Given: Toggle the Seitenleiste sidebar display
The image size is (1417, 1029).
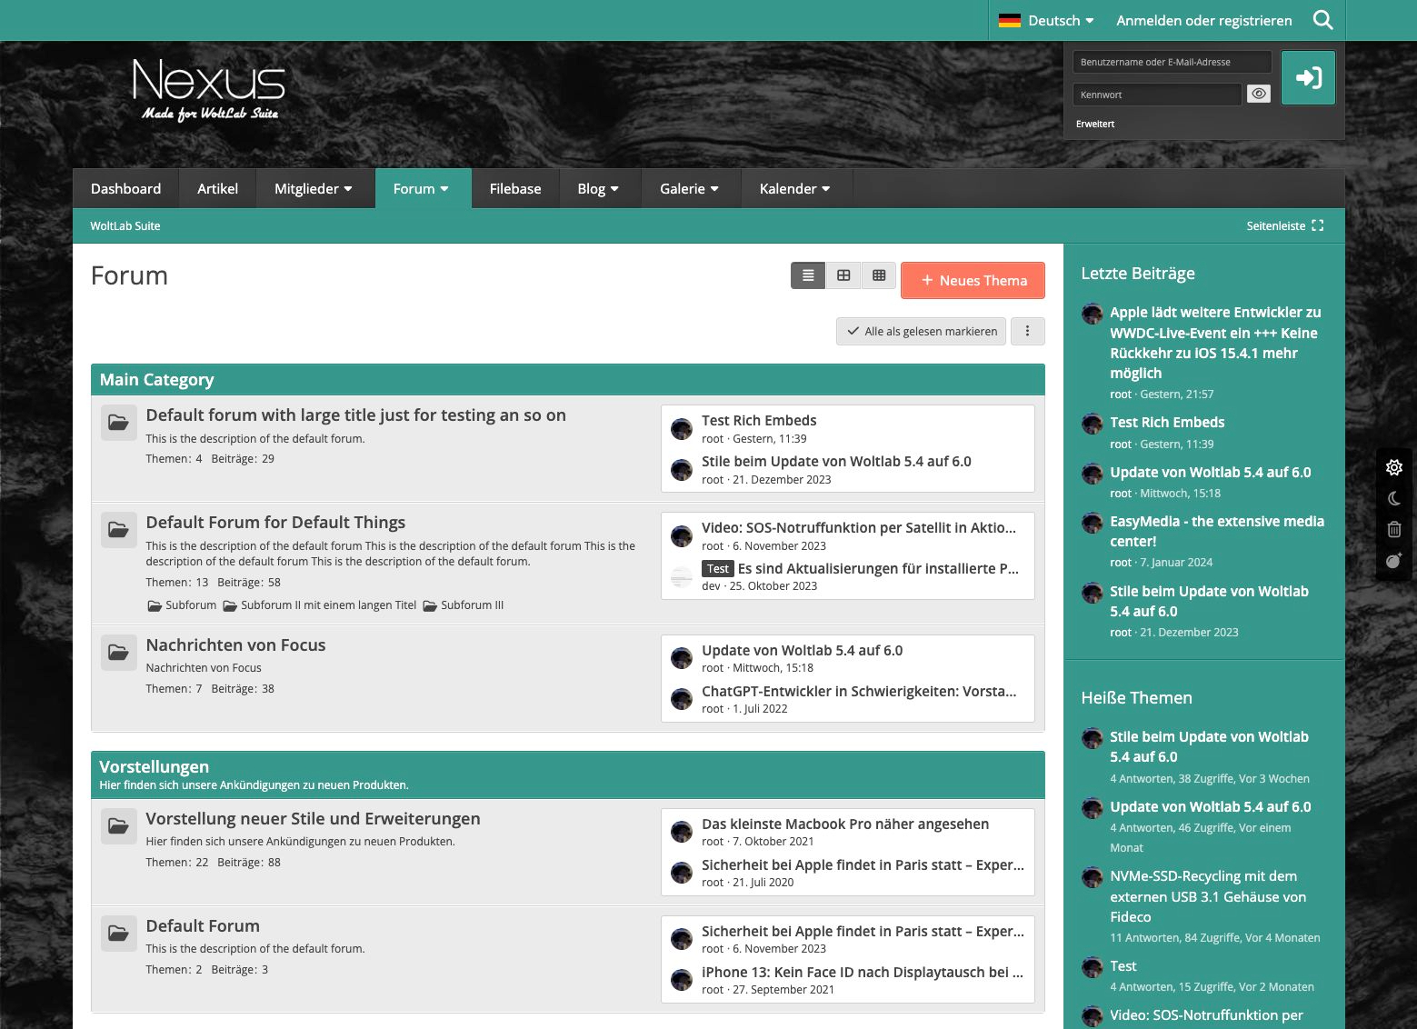Looking at the screenshot, I should (1284, 225).
